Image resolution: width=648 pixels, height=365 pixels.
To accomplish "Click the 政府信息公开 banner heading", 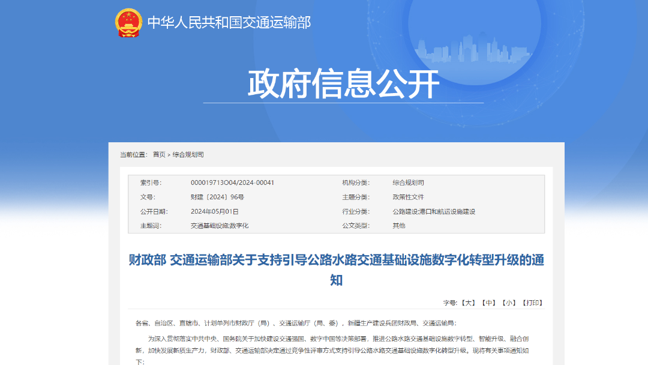I will (x=343, y=84).
